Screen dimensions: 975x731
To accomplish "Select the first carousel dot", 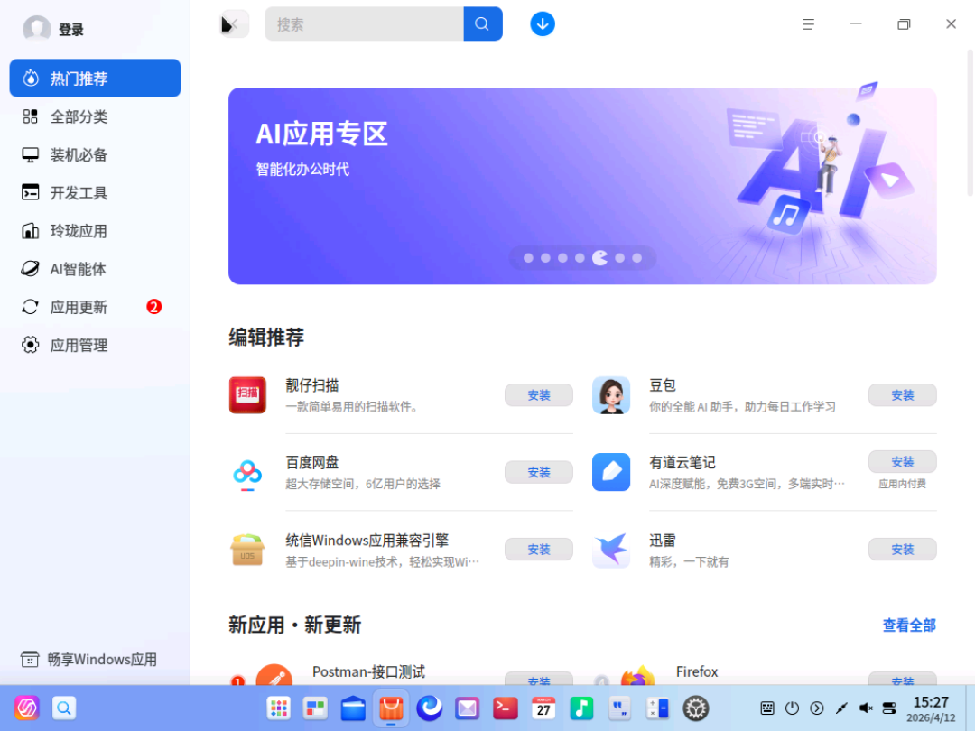I will click(x=528, y=258).
